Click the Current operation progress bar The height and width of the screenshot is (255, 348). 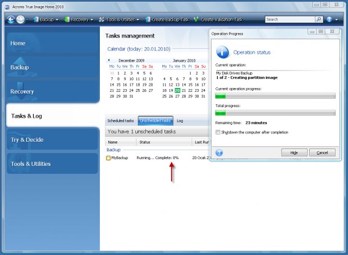click(275, 96)
